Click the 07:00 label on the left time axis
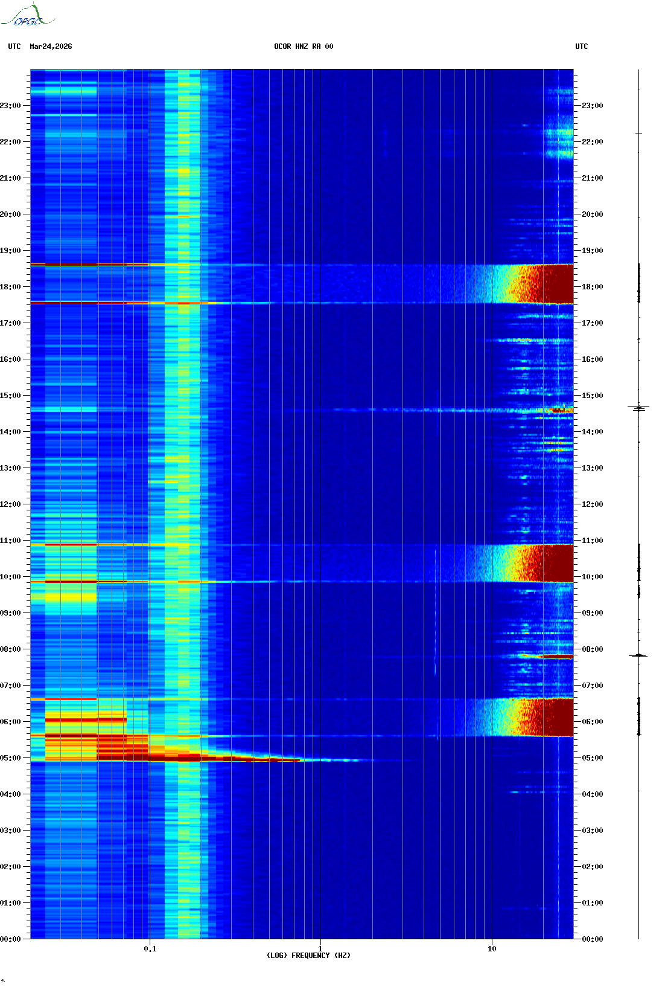The image size is (665, 987). [10, 686]
